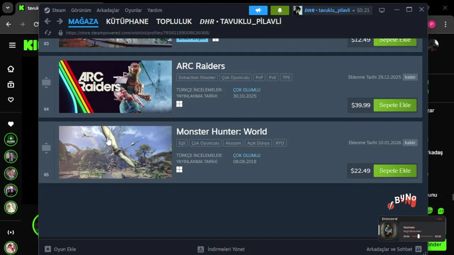Seek the Discord Human track slider
Image resolution: width=454 pixels, height=255 pixels.
(422, 236)
